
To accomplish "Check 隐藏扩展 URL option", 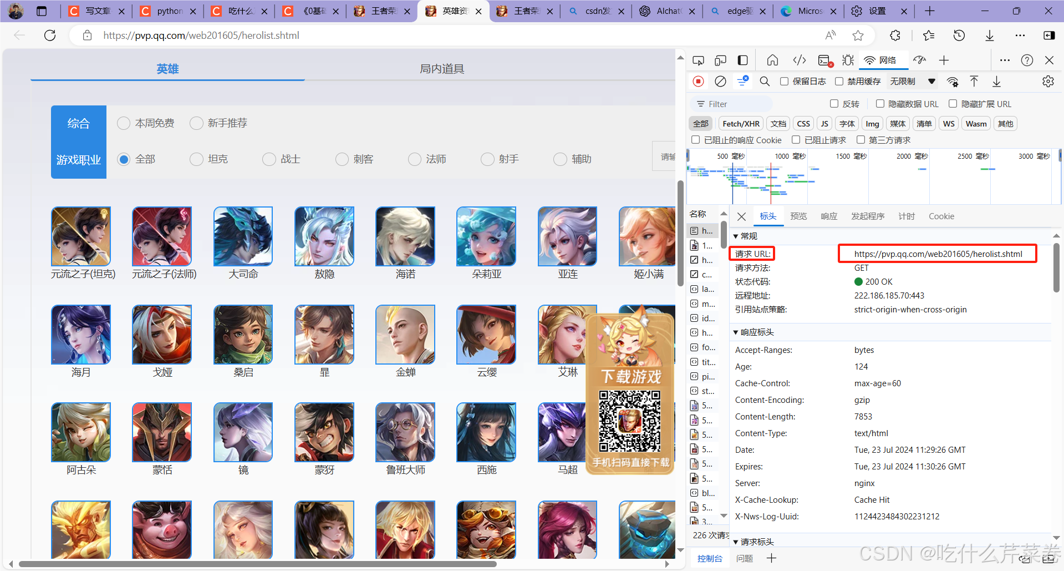I will (953, 104).
